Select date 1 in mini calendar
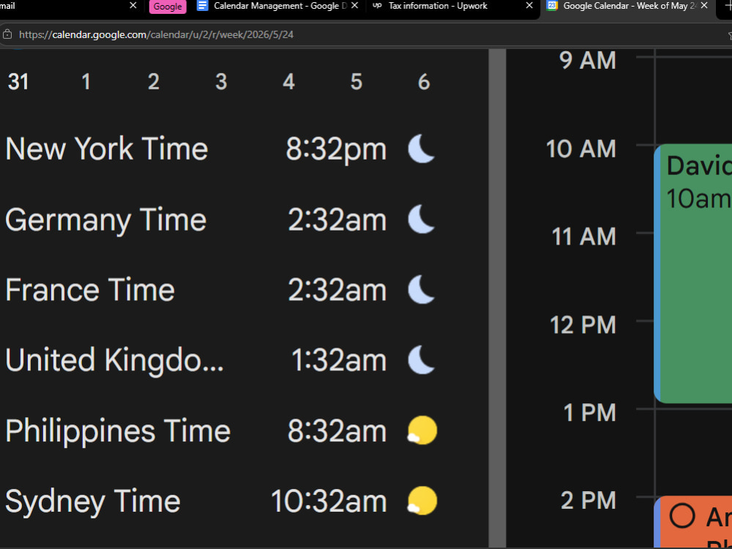732x549 pixels. click(86, 82)
